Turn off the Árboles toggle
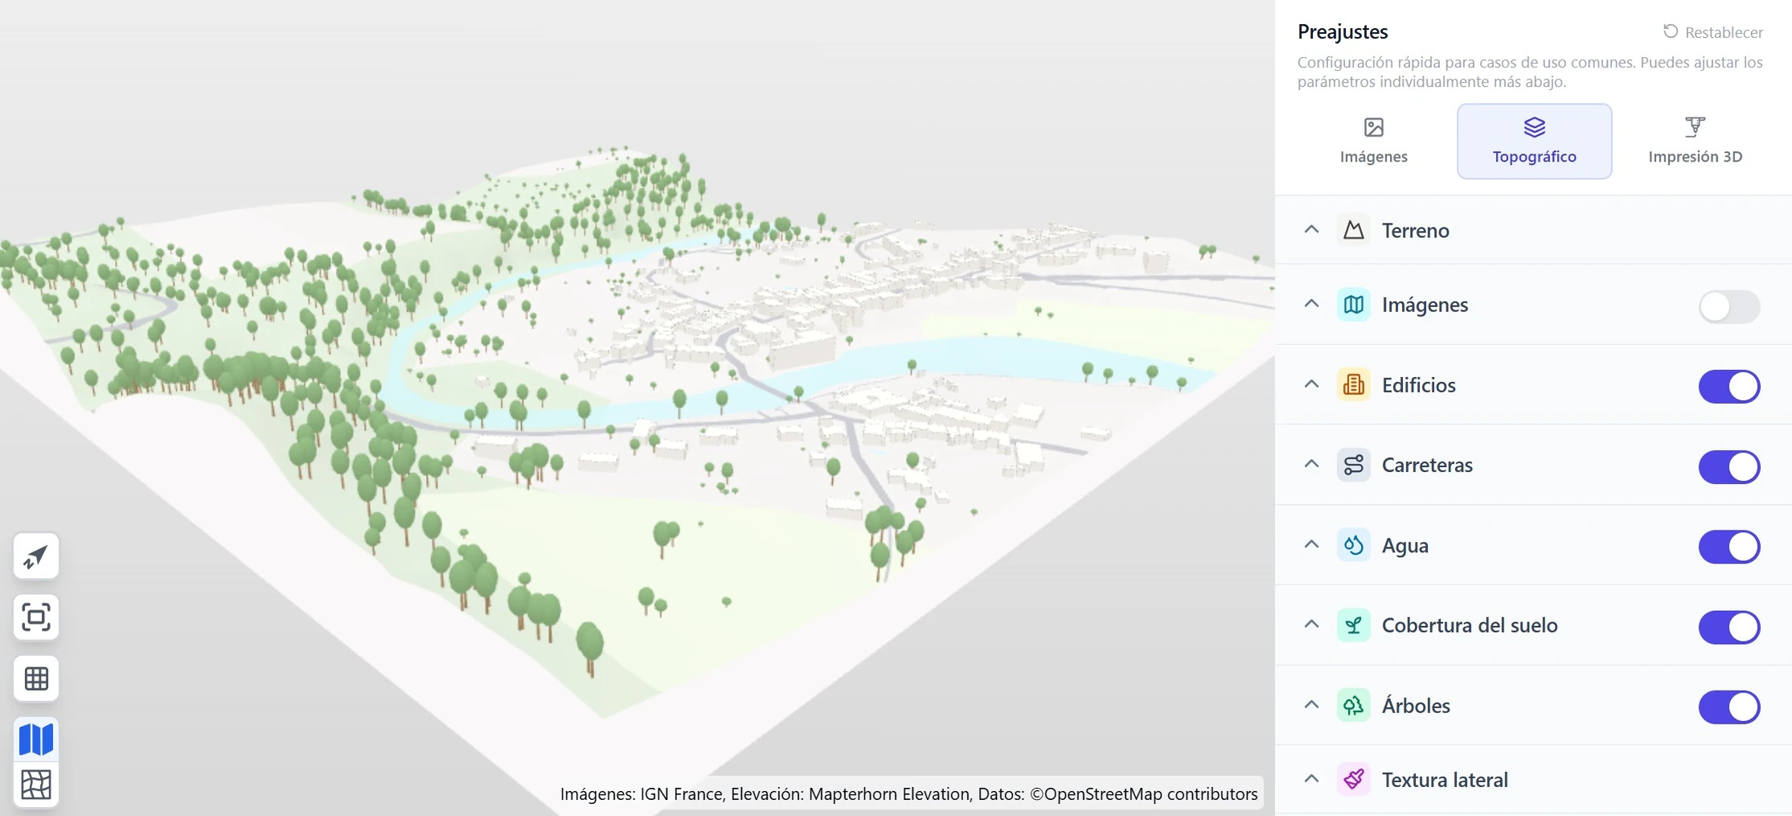Screen dimensions: 1792x816 [1729, 707]
